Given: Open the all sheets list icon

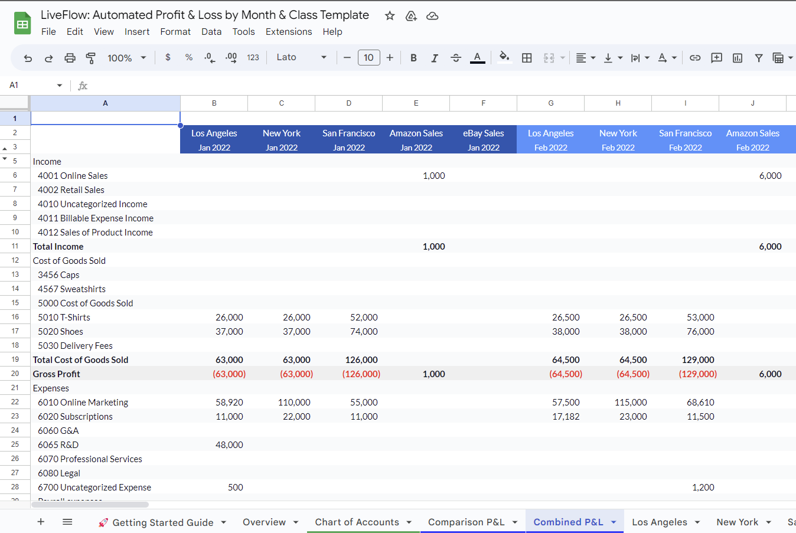Looking at the screenshot, I should point(67,522).
